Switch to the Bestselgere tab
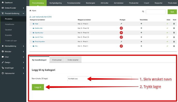This screenshot has height=102, width=178. (x=91, y=3)
